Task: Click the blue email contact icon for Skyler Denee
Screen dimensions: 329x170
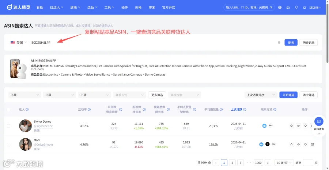Action: 264,126
